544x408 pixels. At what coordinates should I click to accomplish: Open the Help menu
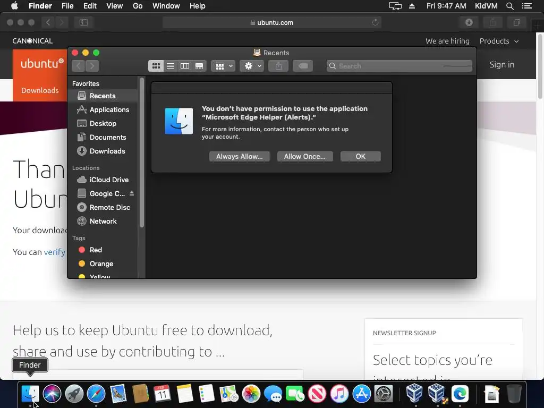198,6
